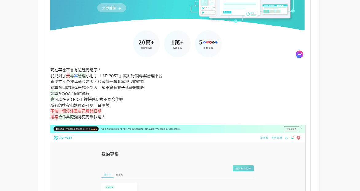The image size is (360, 191).
Task: Open the Messenger floating chat widget
Action: click(299, 54)
